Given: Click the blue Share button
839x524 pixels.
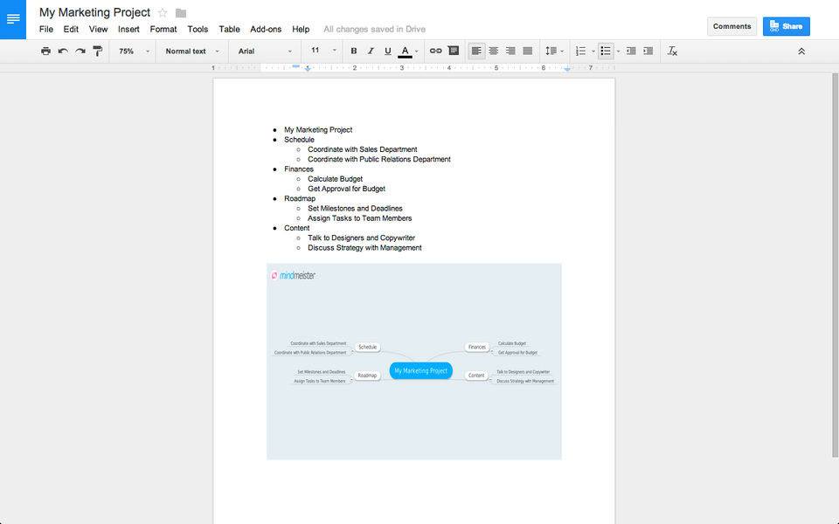Looking at the screenshot, I should pos(786,26).
